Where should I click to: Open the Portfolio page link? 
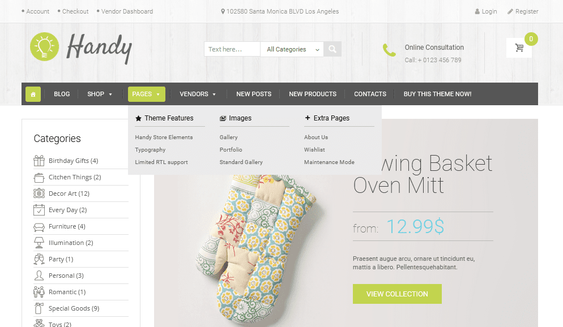click(231, 150)
